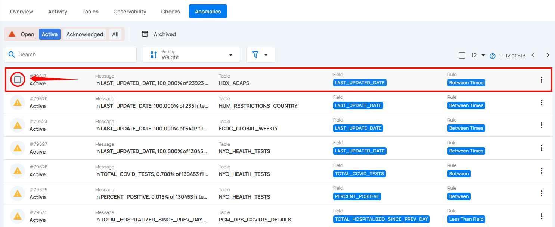Viewport: 555px width, 227px height.
Task: Switch to the Checks tab
Action: (171, 12)
